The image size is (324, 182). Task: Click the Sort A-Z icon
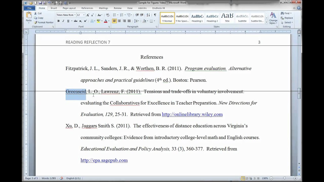coord(148,15)
